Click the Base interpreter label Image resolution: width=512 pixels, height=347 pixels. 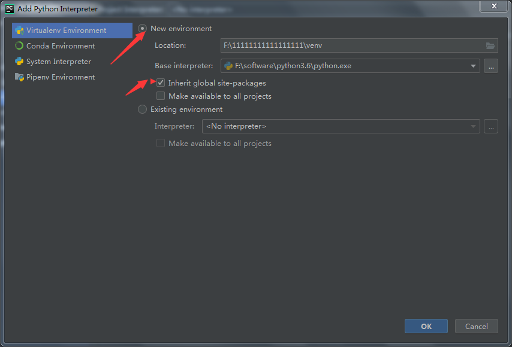pos(184,66)
